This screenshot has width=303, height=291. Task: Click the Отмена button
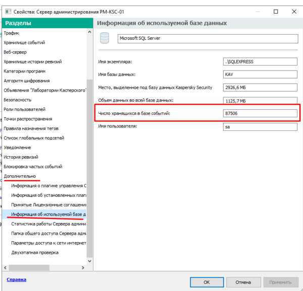coord(242,282)
